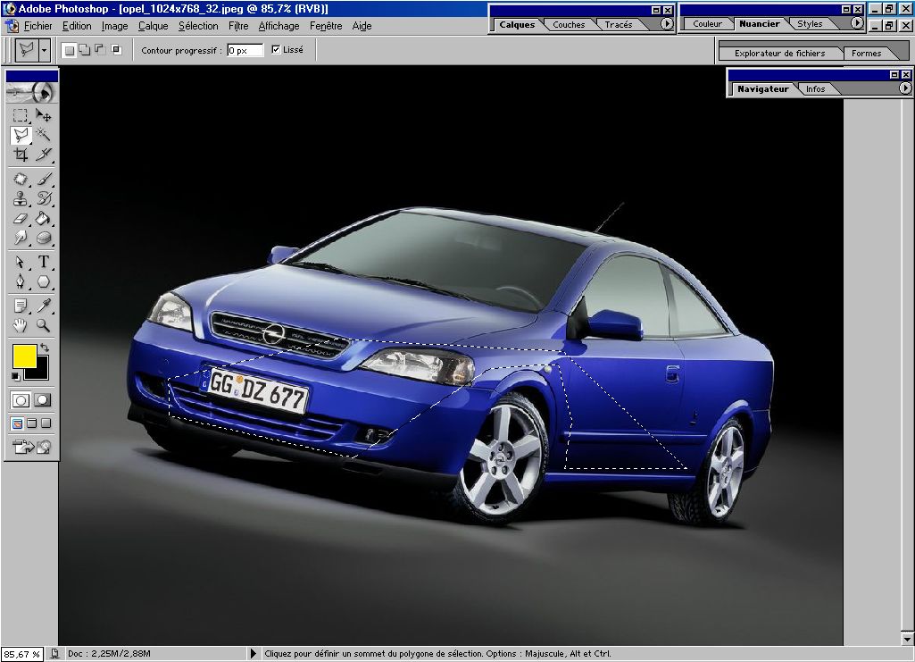Choose New selection mode in options bar

pyautogui.click(x=69, y=50)
